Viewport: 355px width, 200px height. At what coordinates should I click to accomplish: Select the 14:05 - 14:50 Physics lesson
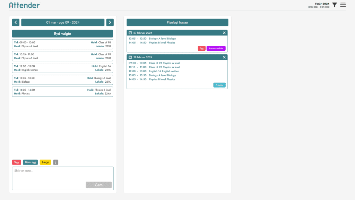[x=62, y=92]
